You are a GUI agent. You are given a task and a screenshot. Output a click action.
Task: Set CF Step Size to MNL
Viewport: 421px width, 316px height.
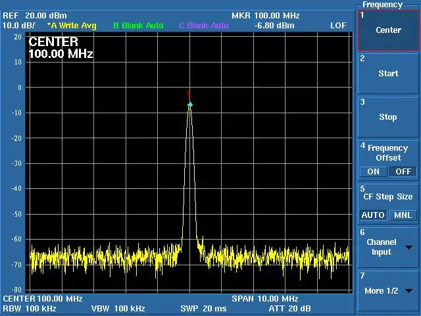tap(403, 215)
